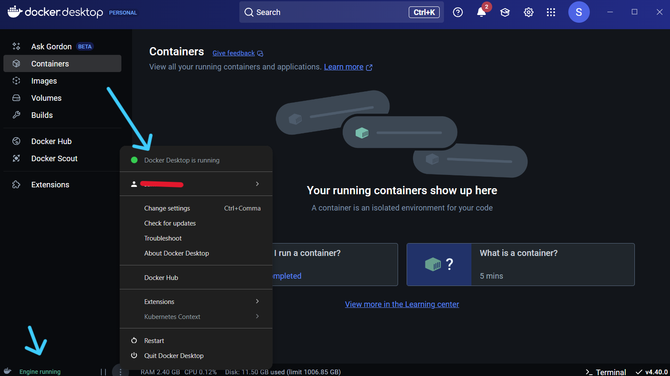Select Check for updates
This screenshot has width=670, height=376.
196,223
